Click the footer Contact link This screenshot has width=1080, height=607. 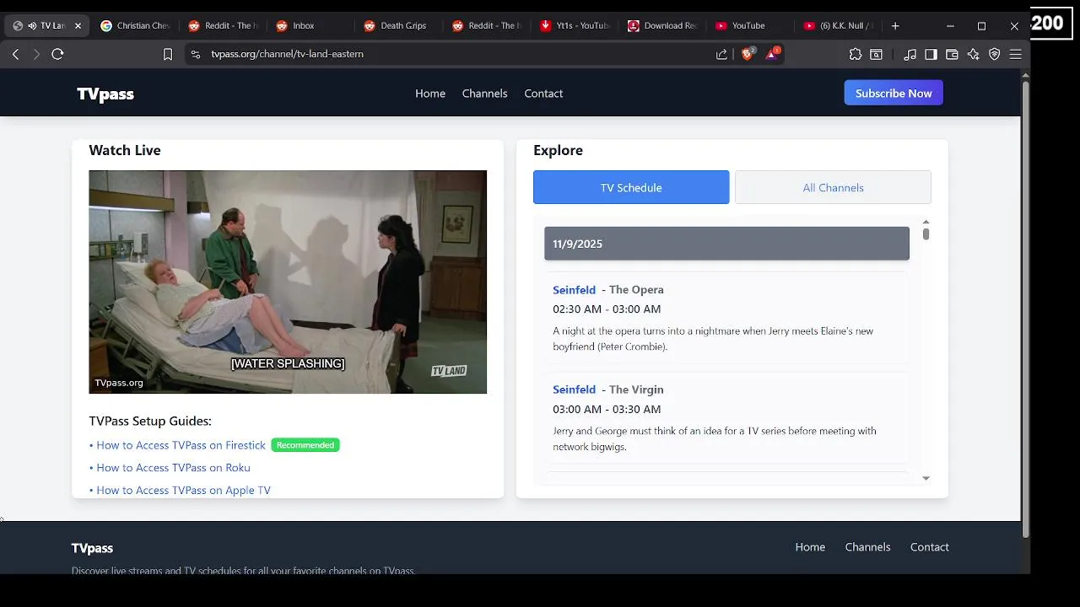click(x=929, y=547)
